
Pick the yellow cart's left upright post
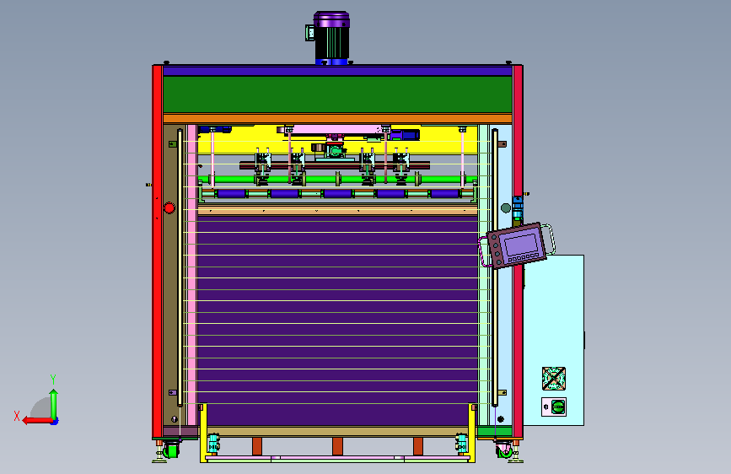point(203,433)
